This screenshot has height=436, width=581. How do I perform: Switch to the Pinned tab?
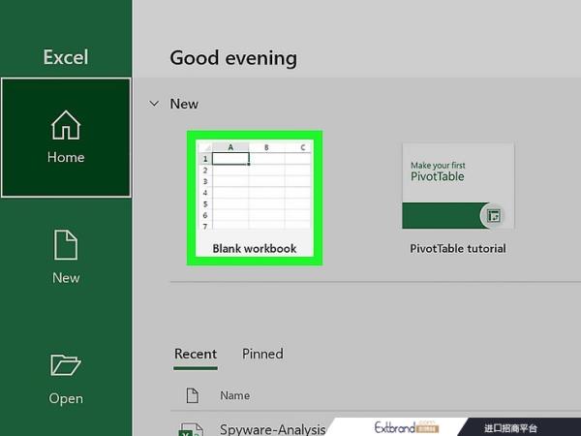[x=262, y=355]
